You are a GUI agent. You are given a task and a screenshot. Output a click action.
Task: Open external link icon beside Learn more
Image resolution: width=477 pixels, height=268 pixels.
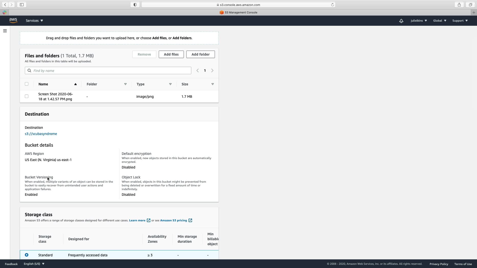point(149,220)
